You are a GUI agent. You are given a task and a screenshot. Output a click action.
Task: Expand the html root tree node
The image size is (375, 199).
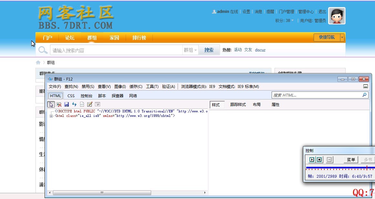coord(51,116)
